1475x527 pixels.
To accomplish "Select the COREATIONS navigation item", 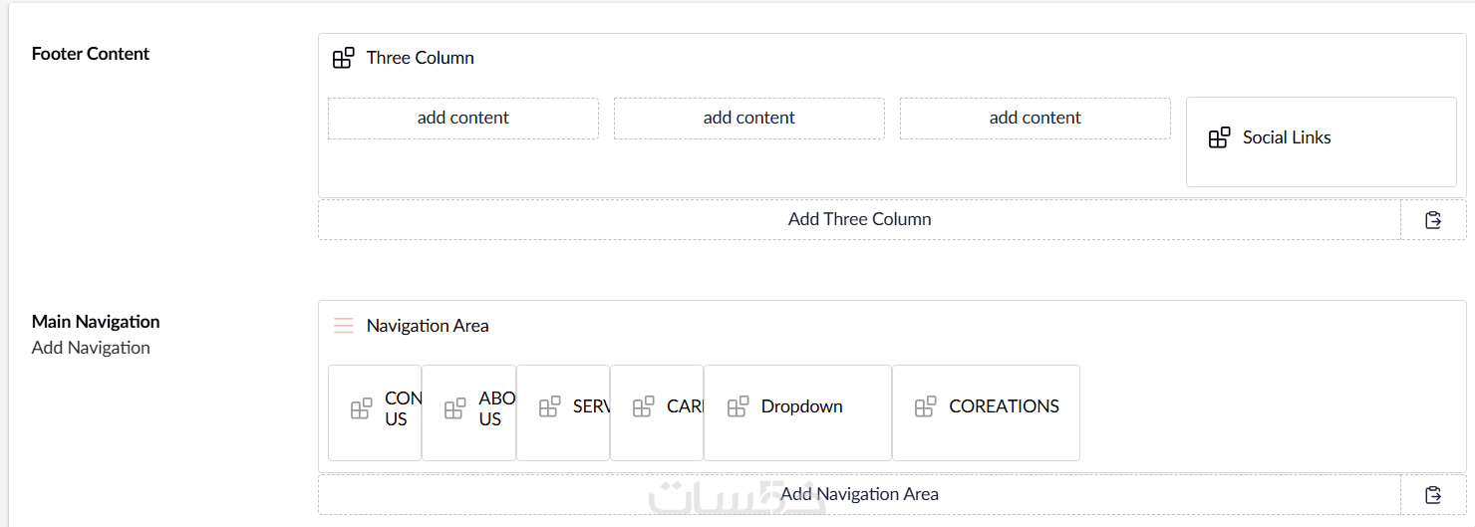I will click(1004, 406).
